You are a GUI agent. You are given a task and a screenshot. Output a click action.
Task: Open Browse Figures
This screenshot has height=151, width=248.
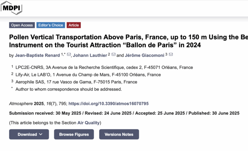[74, 134]
